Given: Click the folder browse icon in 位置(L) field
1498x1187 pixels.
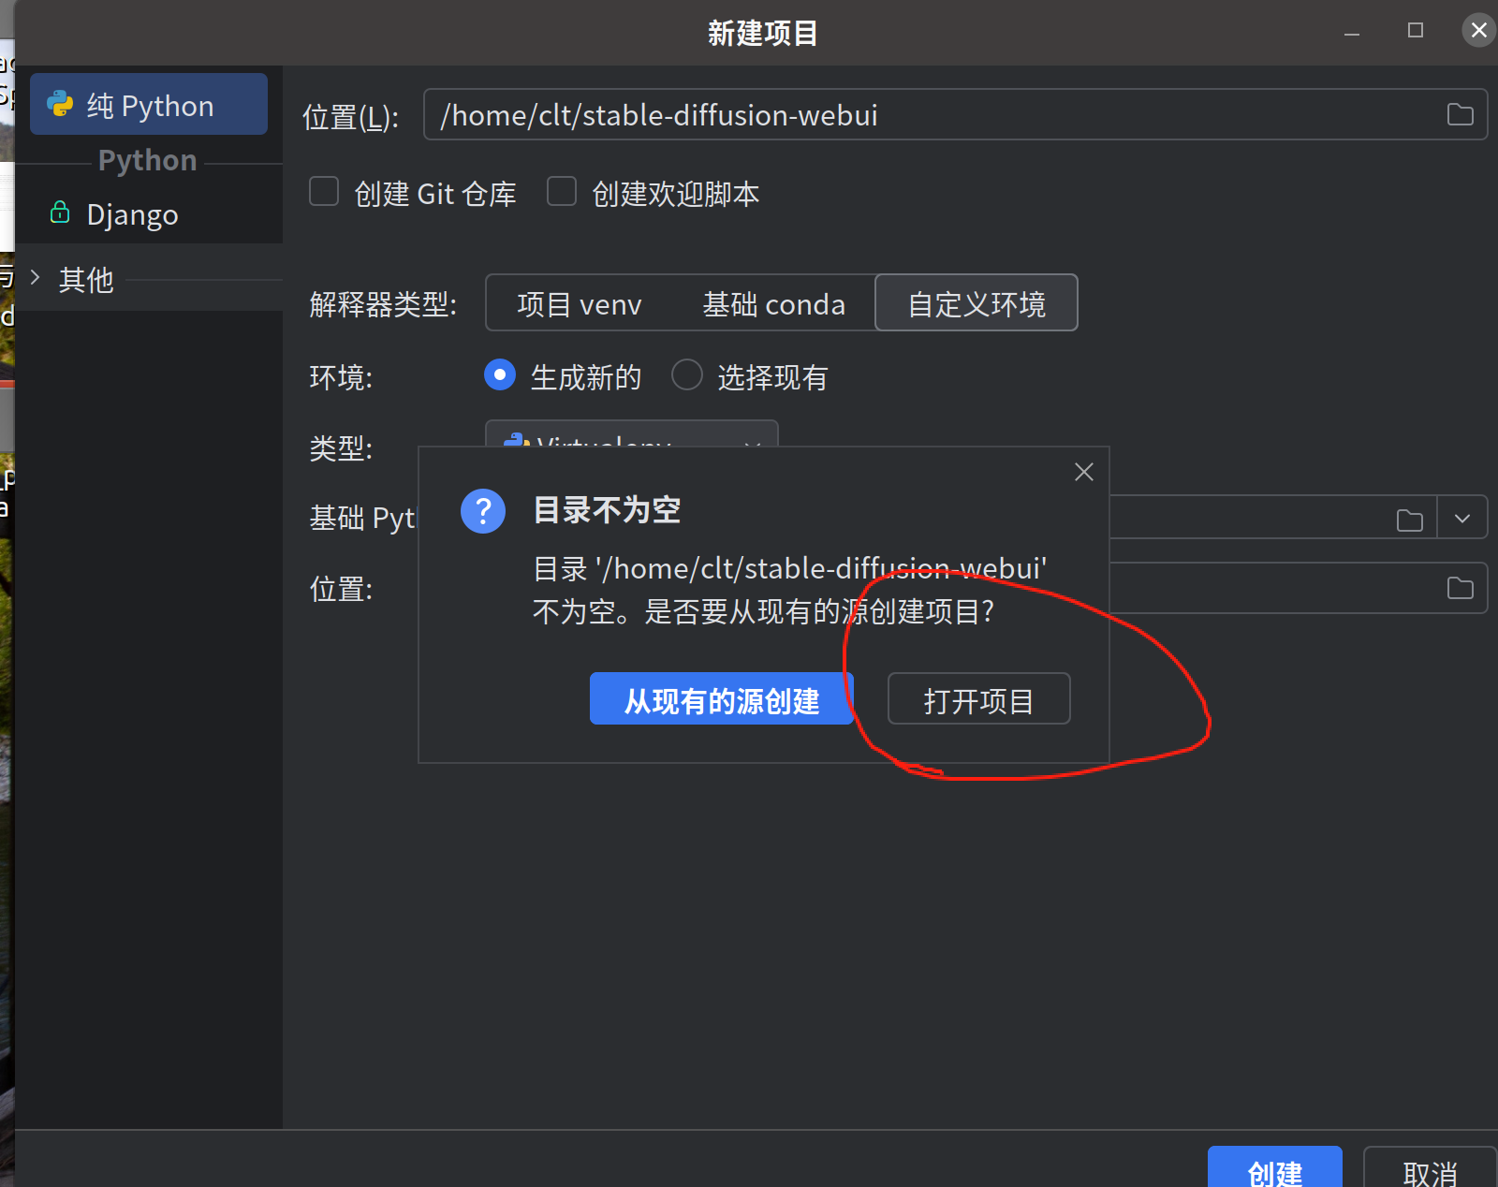Looking at the screenshot, I should (x=1460, y=114).
